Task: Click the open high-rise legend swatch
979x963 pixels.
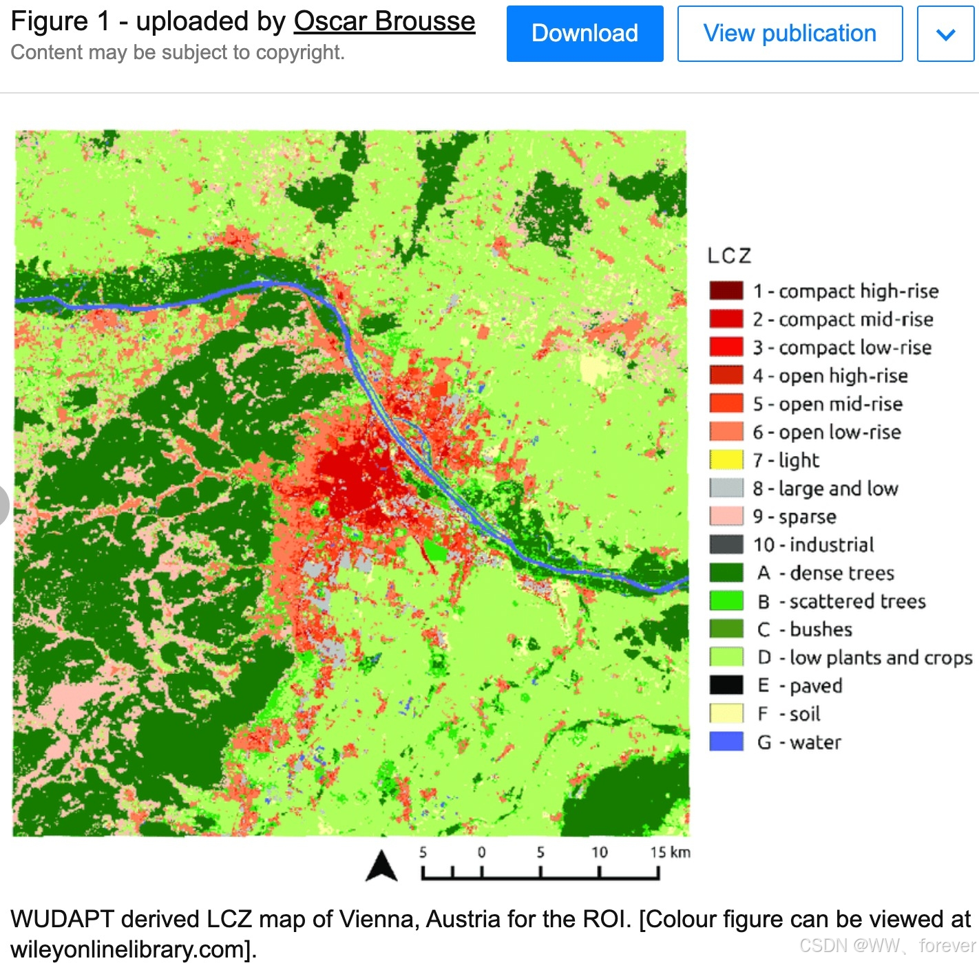Action: [726, 375]
